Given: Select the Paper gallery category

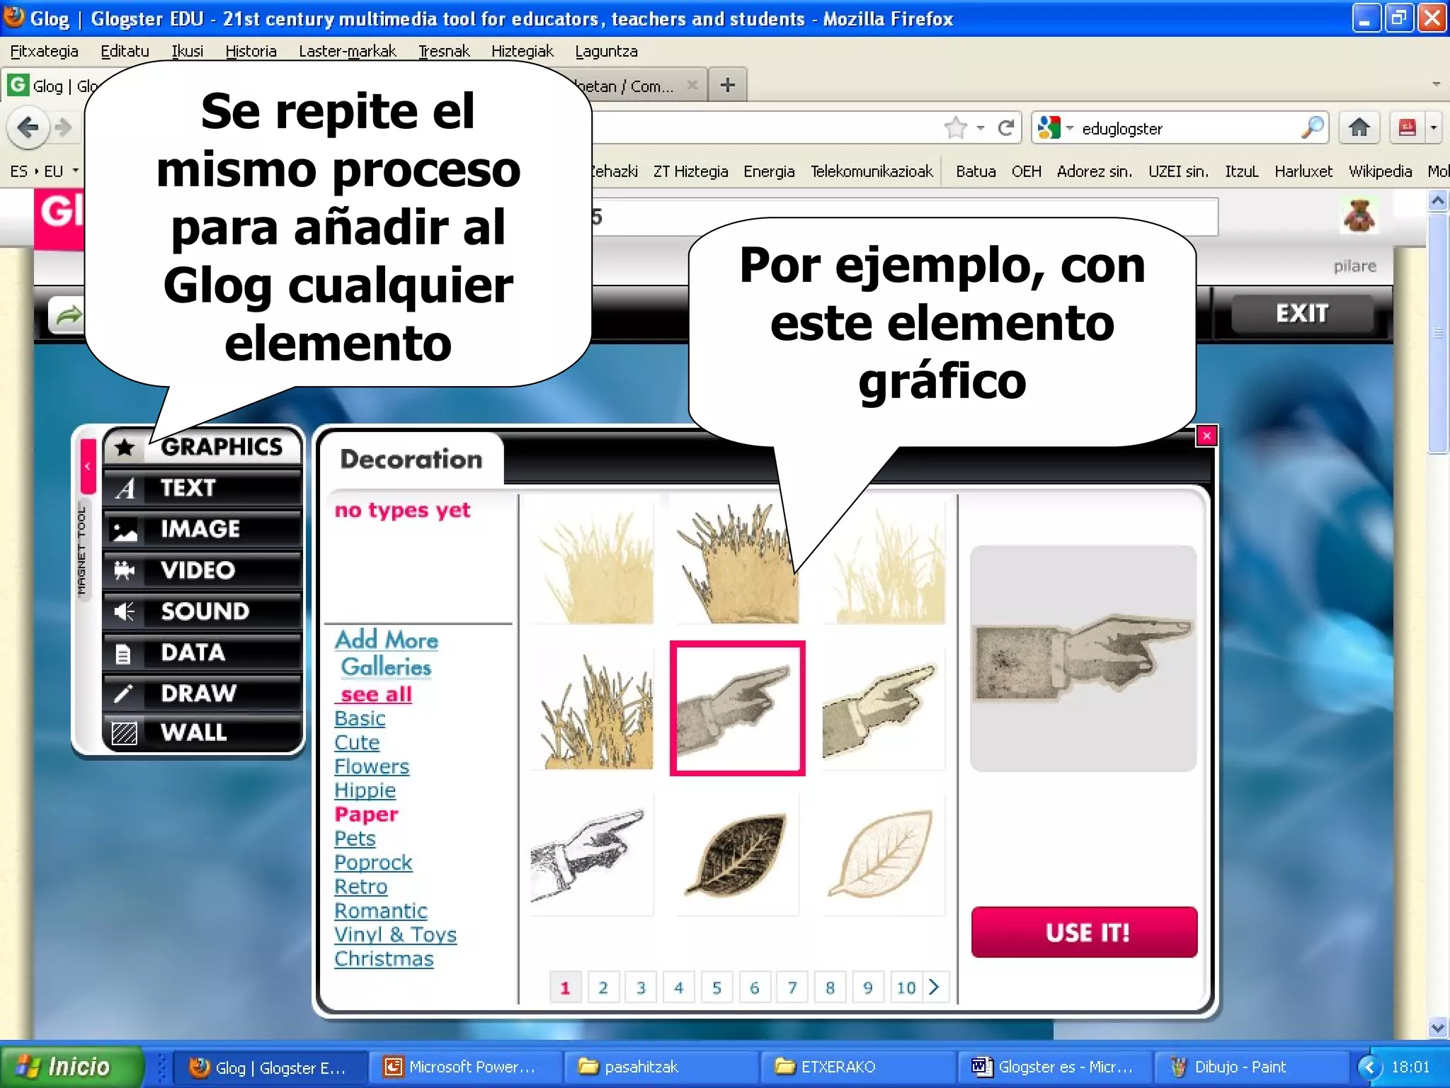Looking at the screenshot, I should click(x=366, y=815).
